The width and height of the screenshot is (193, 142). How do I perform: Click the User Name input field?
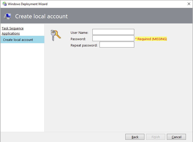coord(113,32)
